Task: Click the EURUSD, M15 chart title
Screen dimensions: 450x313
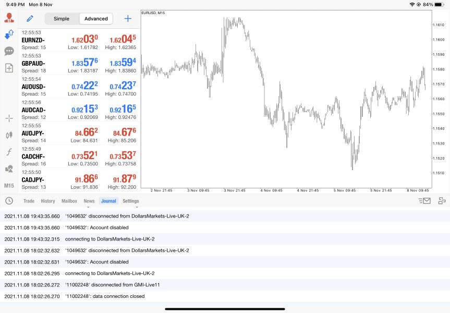Action: pos(153,13)
